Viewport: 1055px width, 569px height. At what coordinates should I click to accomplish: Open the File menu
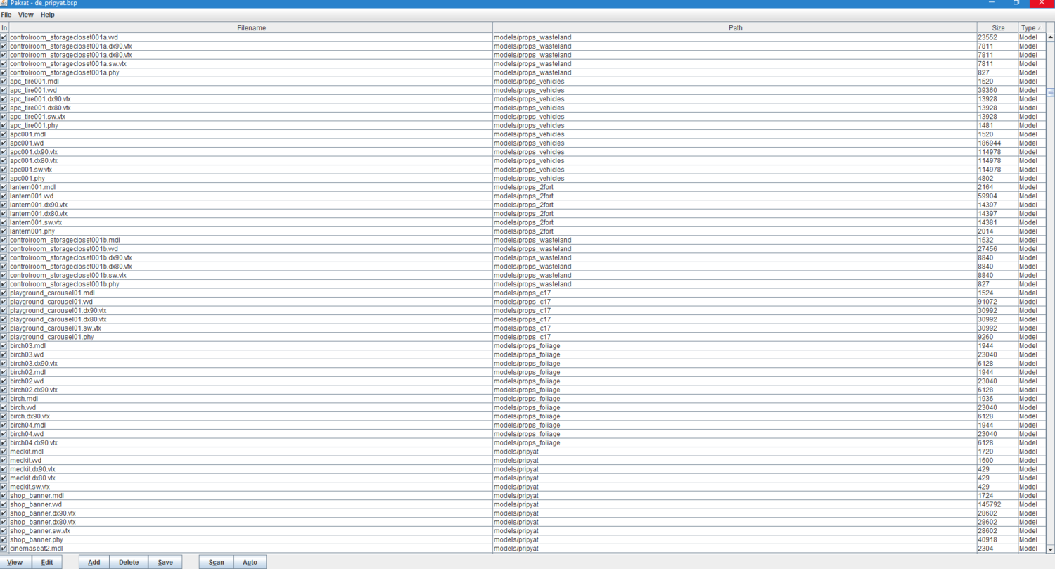point(6,15)
